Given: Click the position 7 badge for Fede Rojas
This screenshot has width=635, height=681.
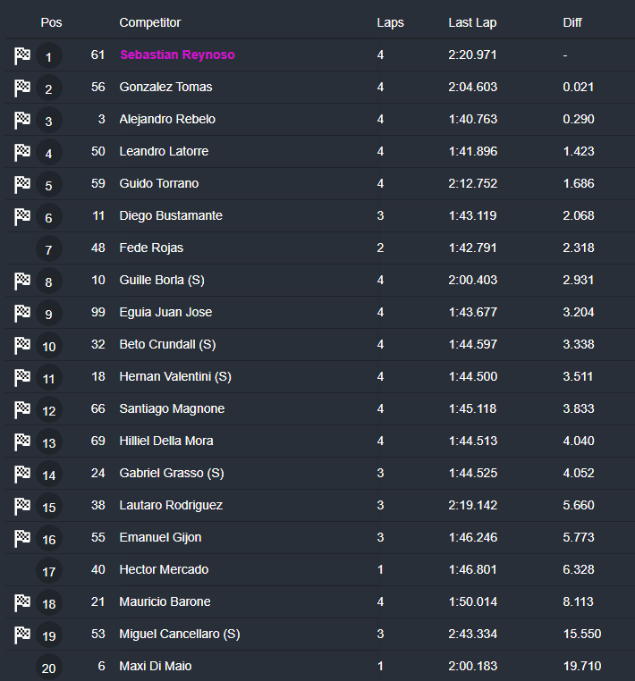Looking at the screenshot, I should [x=48, y=249].
